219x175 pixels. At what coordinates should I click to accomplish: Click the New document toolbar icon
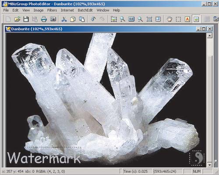[8, 19]
